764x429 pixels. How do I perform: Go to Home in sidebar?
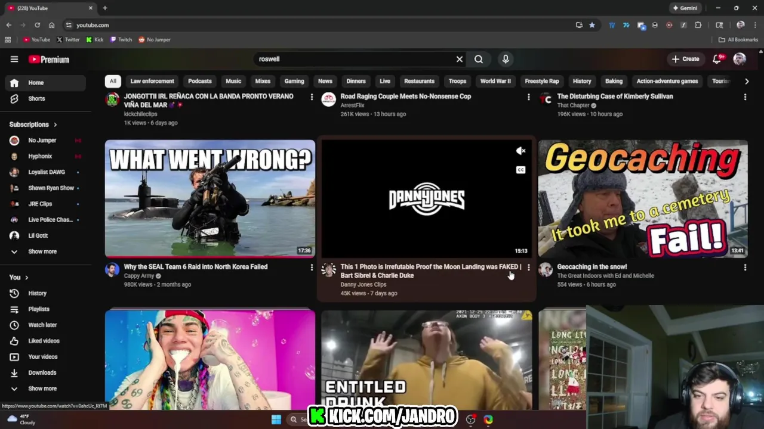tap(45, 83)
